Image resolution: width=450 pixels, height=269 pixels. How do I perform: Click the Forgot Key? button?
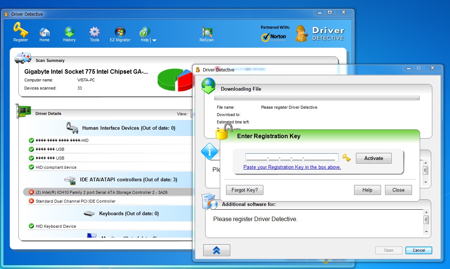245,190
